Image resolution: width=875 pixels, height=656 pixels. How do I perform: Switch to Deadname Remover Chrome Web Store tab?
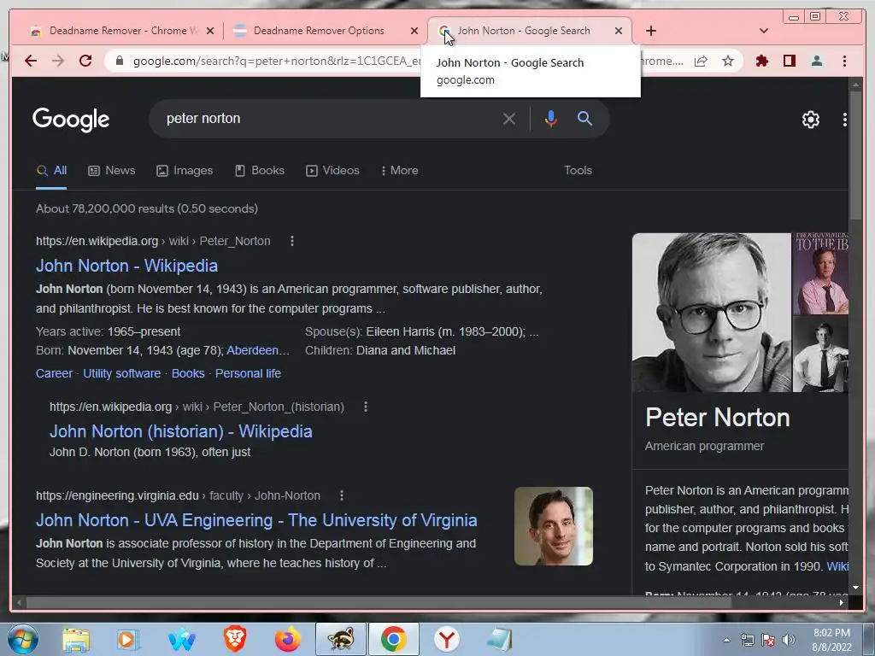115,31
